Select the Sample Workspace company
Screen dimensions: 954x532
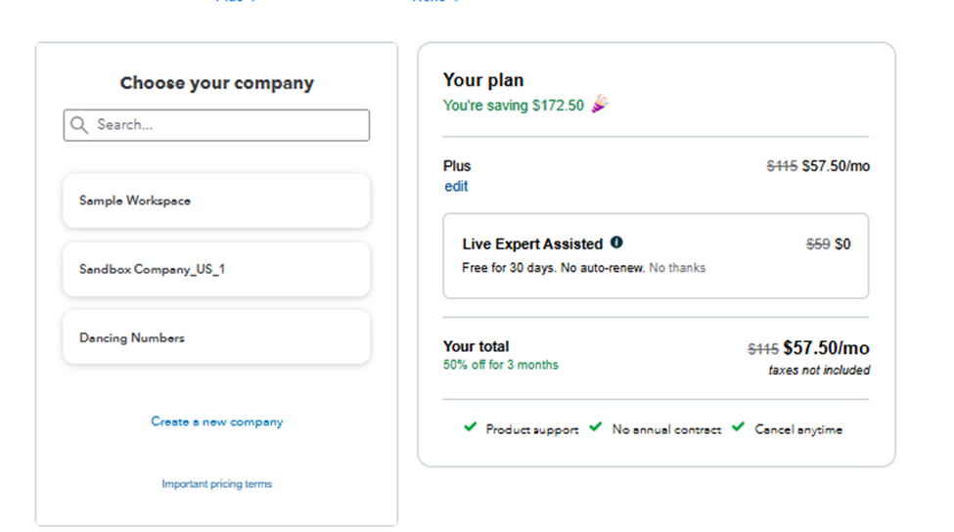pos(216,200)
